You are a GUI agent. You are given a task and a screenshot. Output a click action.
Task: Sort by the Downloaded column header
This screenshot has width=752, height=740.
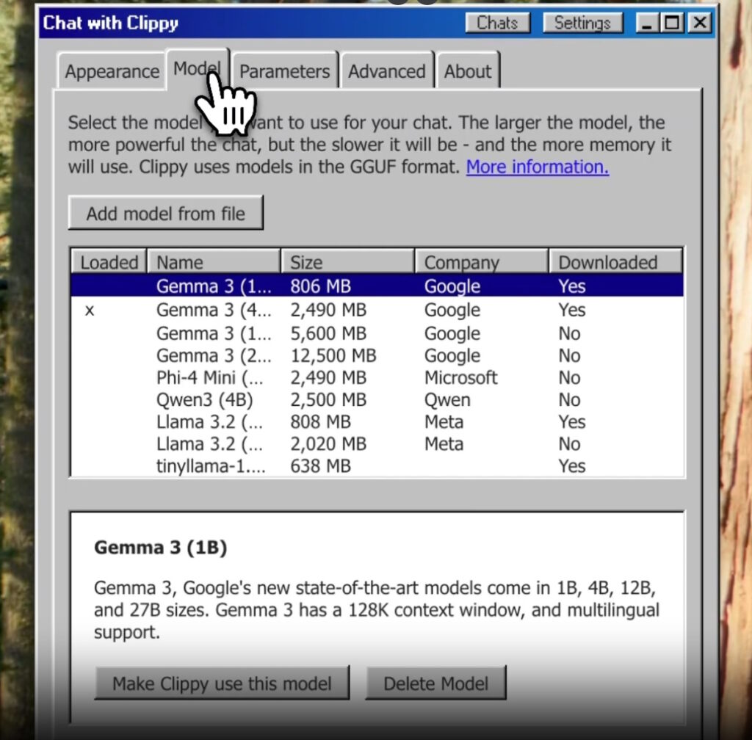click(616, 262)
